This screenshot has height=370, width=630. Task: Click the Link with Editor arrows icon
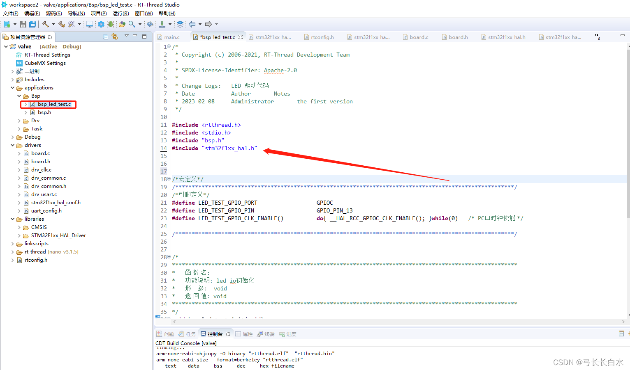point(115,37)
